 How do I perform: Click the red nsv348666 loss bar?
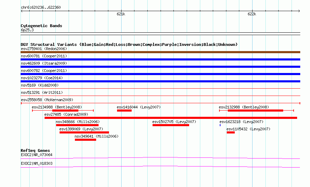coord(77,125)
